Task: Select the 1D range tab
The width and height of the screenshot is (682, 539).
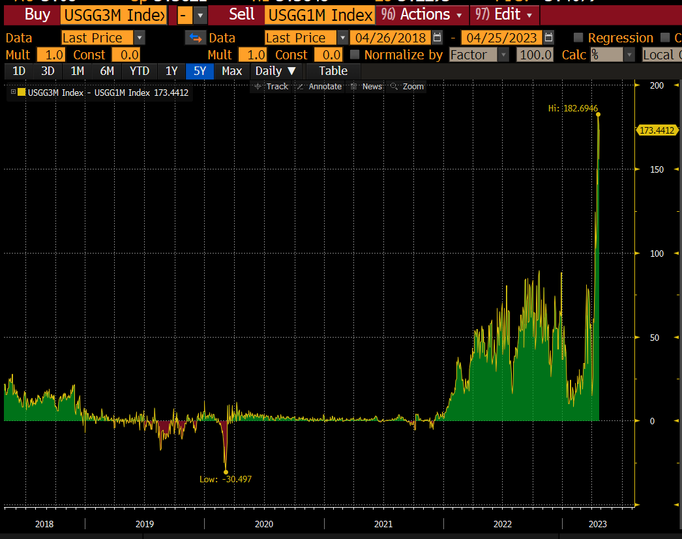Action: [x=19, y=71]
